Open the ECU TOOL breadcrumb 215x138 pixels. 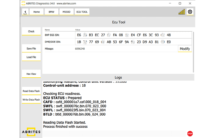click(x=82, y=12)
